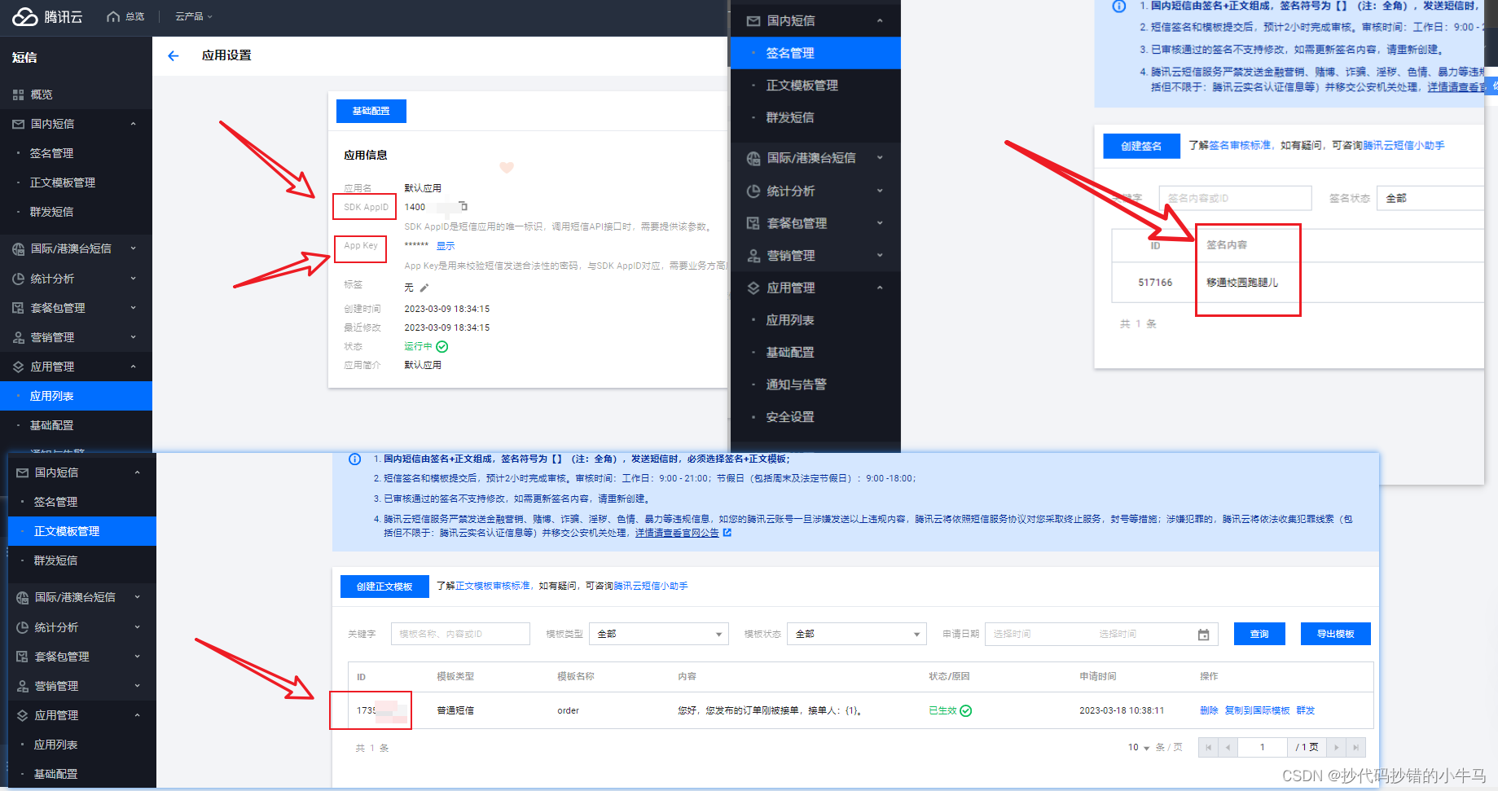
Task: Select the 基础配置 tab in 应用设置
Action: point(371,111)
